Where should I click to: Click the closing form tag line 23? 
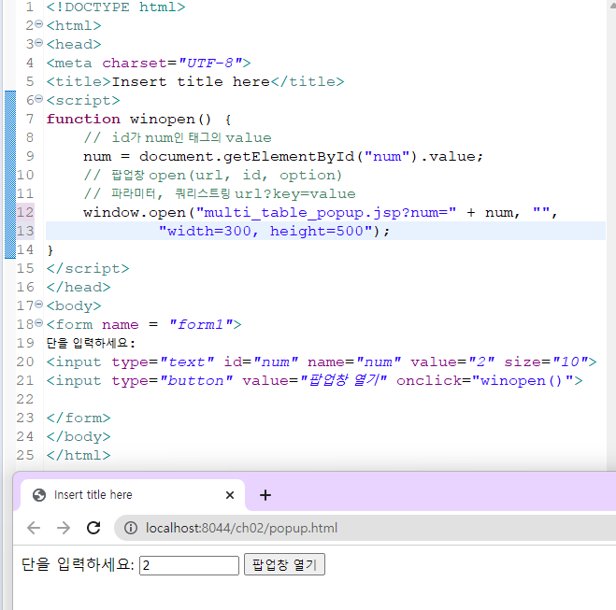79,418
